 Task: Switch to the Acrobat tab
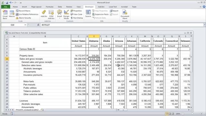click(124, 7)
